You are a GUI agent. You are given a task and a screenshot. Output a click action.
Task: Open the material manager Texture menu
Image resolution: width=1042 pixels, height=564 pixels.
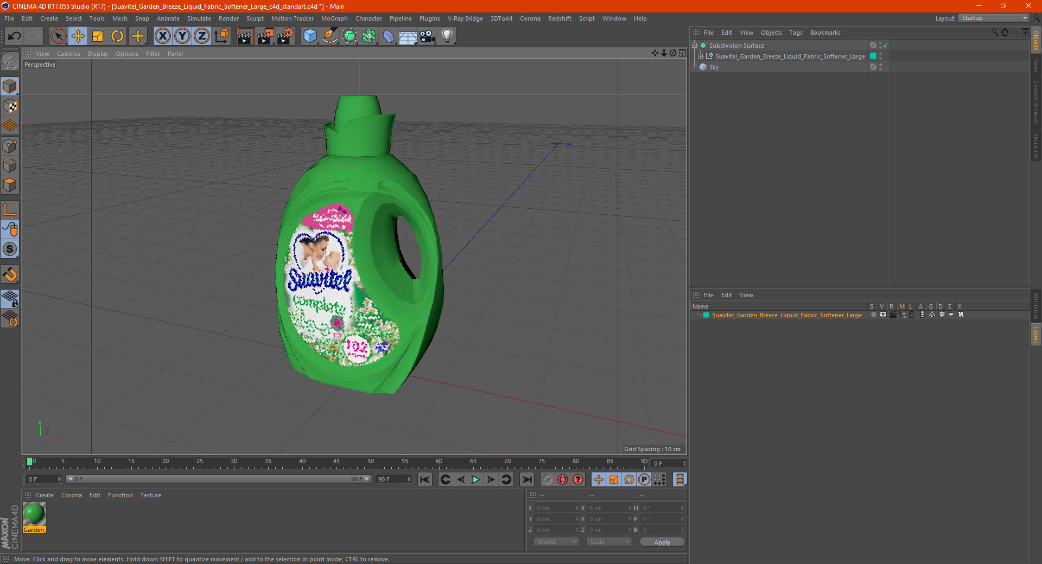point(150,495)
